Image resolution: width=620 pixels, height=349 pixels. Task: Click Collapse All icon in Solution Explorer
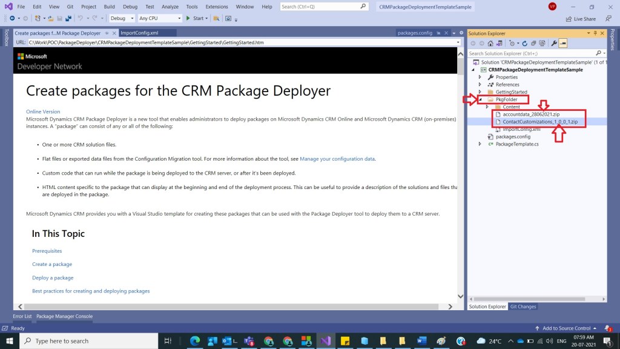point(533,44)
